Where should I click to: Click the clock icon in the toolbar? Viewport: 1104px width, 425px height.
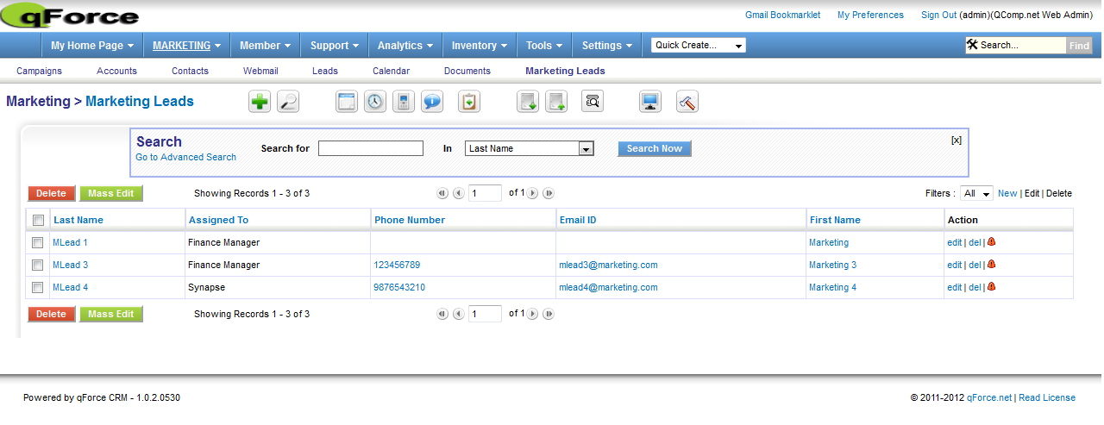click(375, 103)
